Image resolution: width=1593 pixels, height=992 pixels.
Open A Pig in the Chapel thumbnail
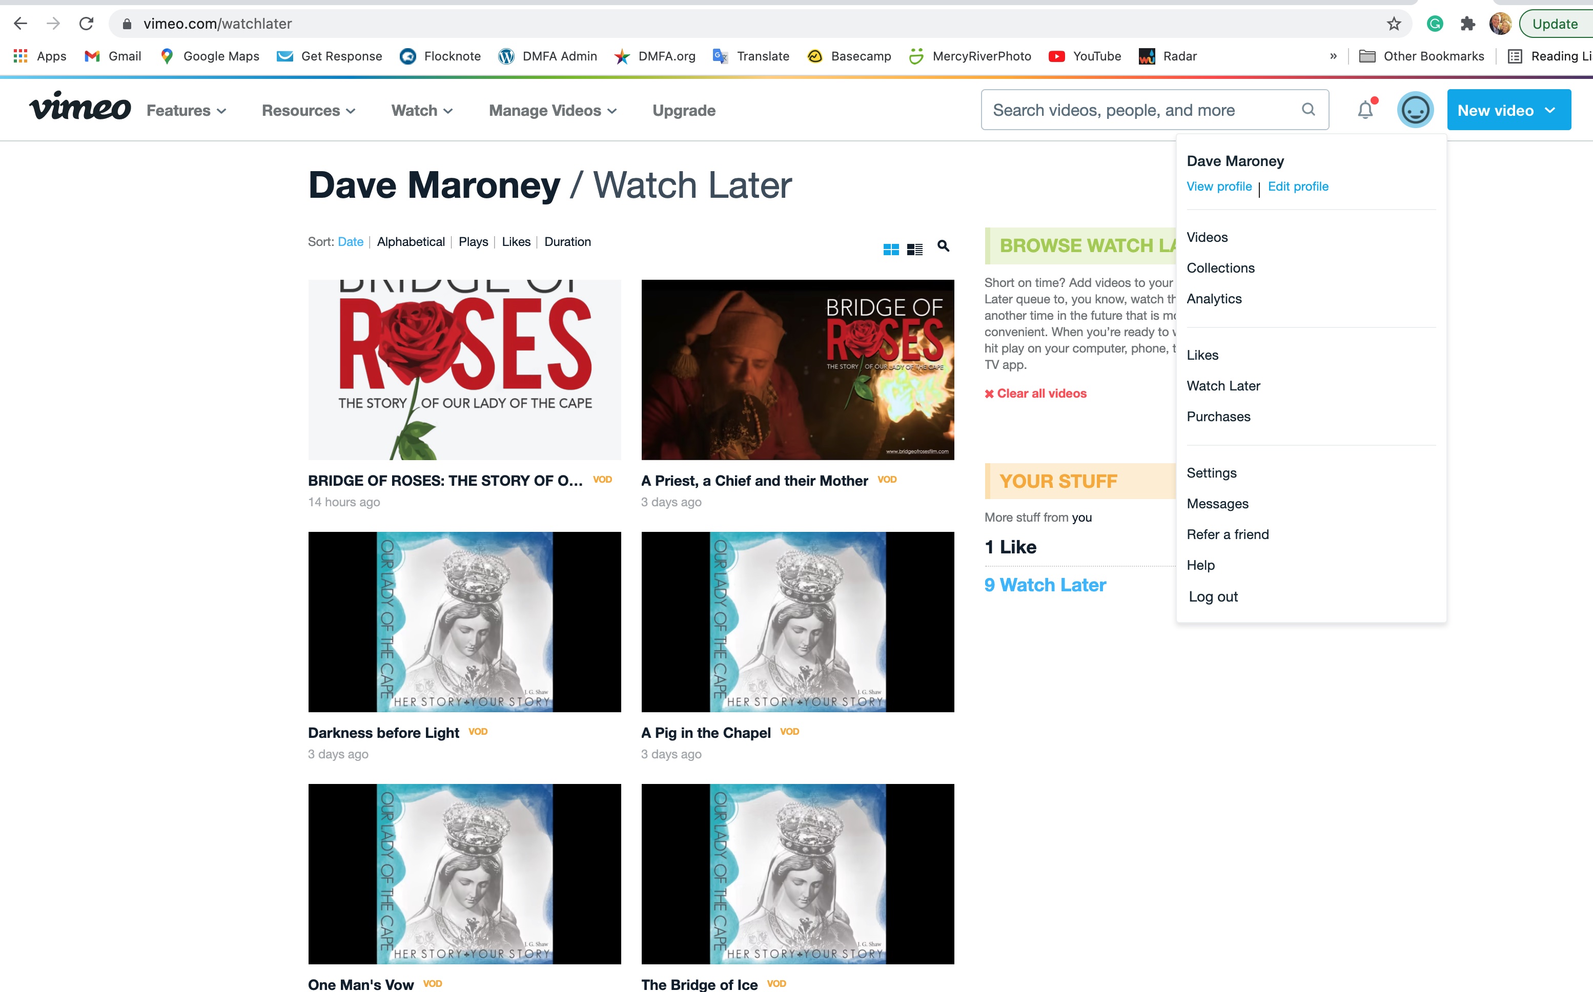(x=797, y=622)
